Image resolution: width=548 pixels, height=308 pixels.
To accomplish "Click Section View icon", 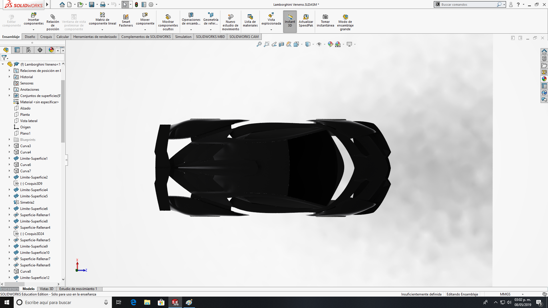I will click(281, 44).
